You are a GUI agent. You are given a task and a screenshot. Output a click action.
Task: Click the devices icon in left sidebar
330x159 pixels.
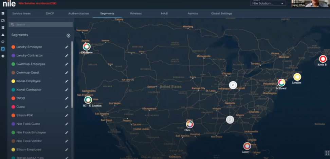click(3, 20)
